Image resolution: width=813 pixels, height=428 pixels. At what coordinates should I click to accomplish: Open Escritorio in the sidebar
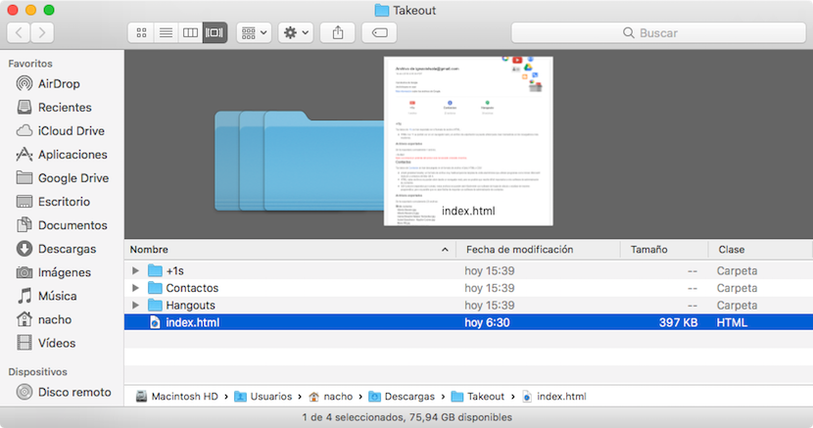(53, 202)
